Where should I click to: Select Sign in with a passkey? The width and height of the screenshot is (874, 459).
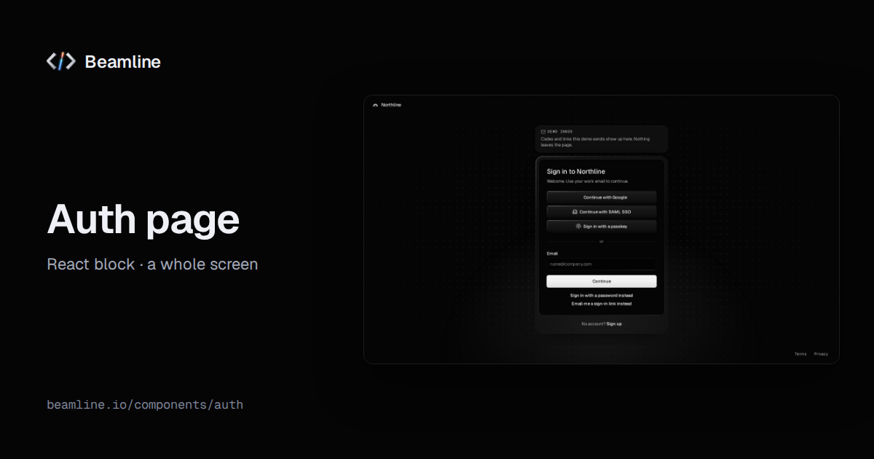(602, 227)
